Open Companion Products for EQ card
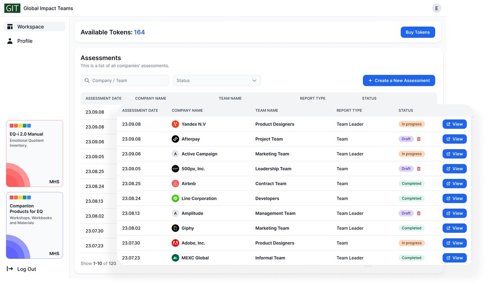 click(x=35, y=225)
